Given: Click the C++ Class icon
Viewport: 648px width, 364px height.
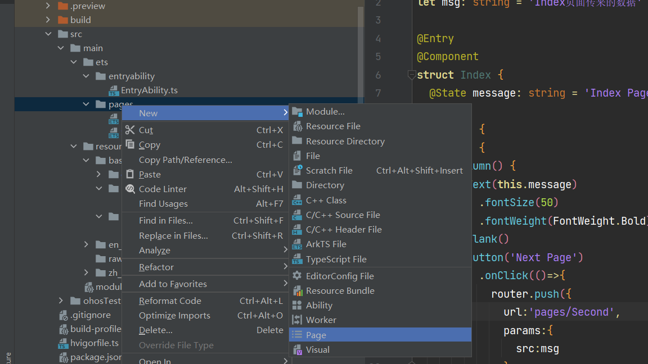Looking at the screenshot, I should pos(297,200).
